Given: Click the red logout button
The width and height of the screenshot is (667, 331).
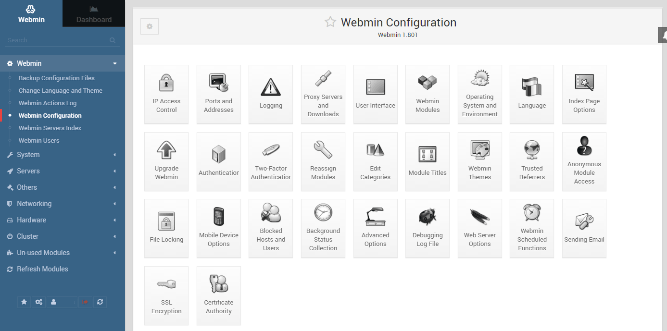Looking at the screenshot, I should pos(86,302).
